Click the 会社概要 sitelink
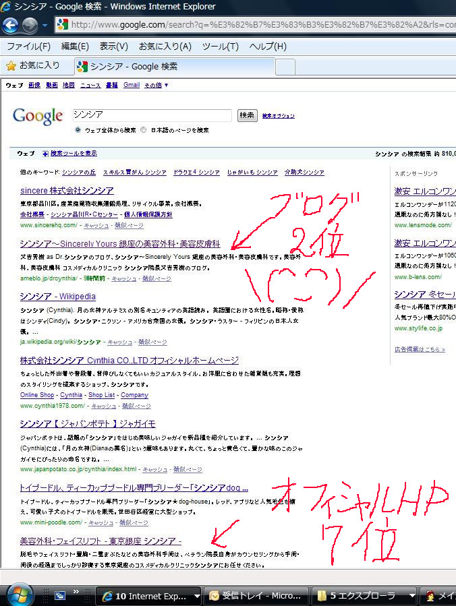The image size is (456, 606). [x=32, y=214]
